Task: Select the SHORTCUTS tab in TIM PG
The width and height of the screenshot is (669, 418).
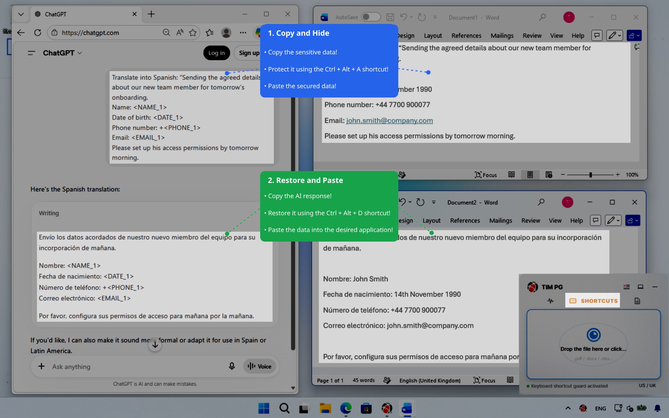Action: click(x=592, y=301)
